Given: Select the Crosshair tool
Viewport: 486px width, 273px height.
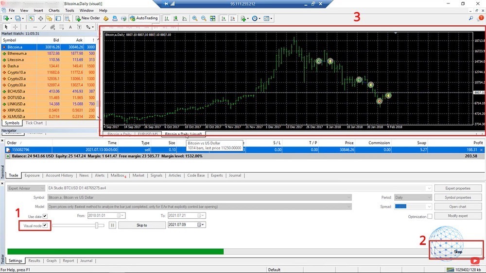Looking at the screenshot, I should pos(15,27).
